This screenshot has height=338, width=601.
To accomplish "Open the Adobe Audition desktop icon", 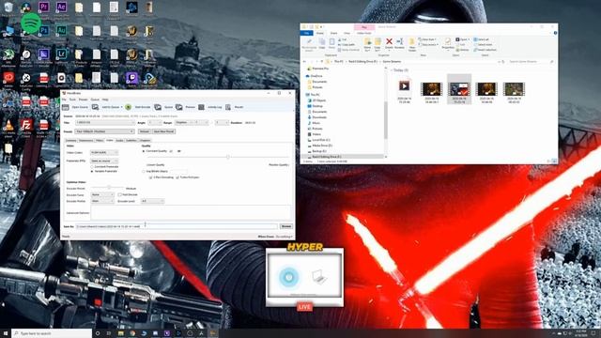I will (x=61, y=31).
